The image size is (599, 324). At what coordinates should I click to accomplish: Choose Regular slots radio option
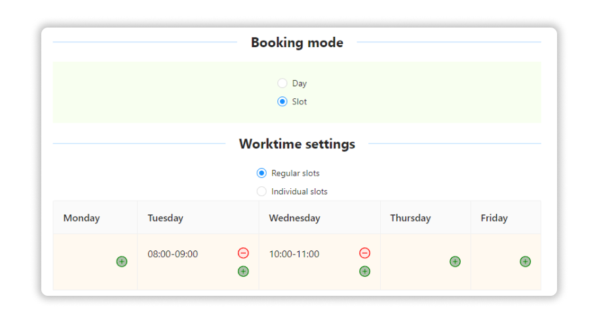pos(261,173)
